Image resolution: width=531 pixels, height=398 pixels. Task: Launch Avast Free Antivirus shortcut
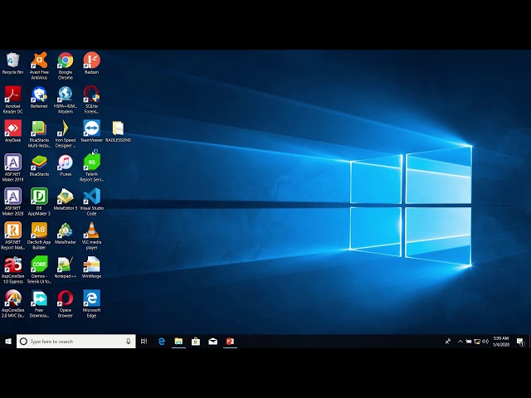click(x=39, y=66)
